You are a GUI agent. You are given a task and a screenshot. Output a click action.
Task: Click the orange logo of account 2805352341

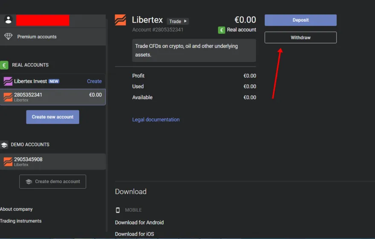click(x=8, y=97)
